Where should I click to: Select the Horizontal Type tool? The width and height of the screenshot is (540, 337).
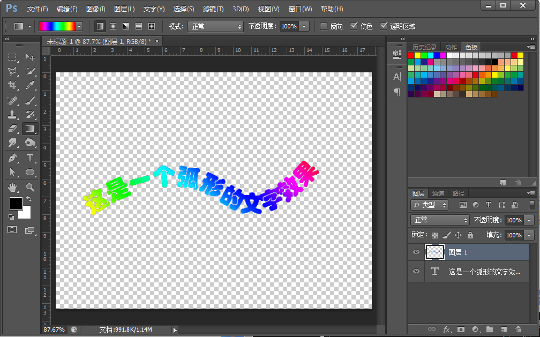pos(30,158)
